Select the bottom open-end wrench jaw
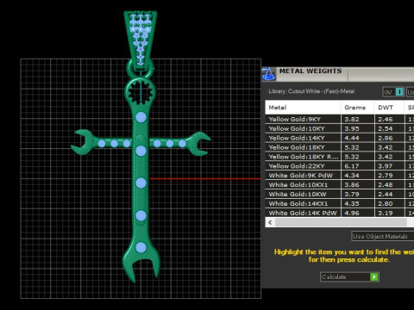414x310 pixels. [x=141, y=260]
